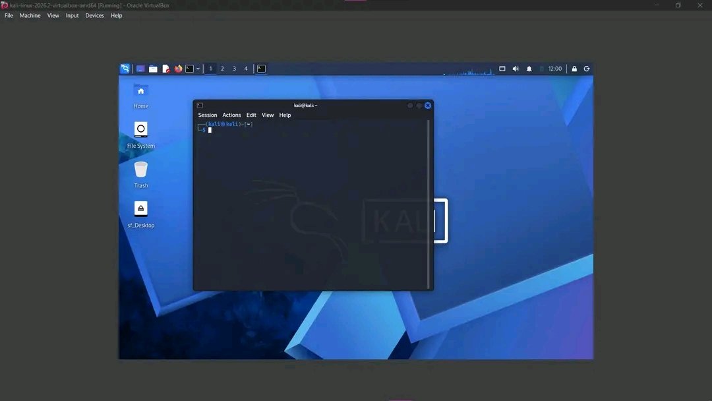
Task: Open the sf_Desktop shared folder icon
Action: pos(141,215)
